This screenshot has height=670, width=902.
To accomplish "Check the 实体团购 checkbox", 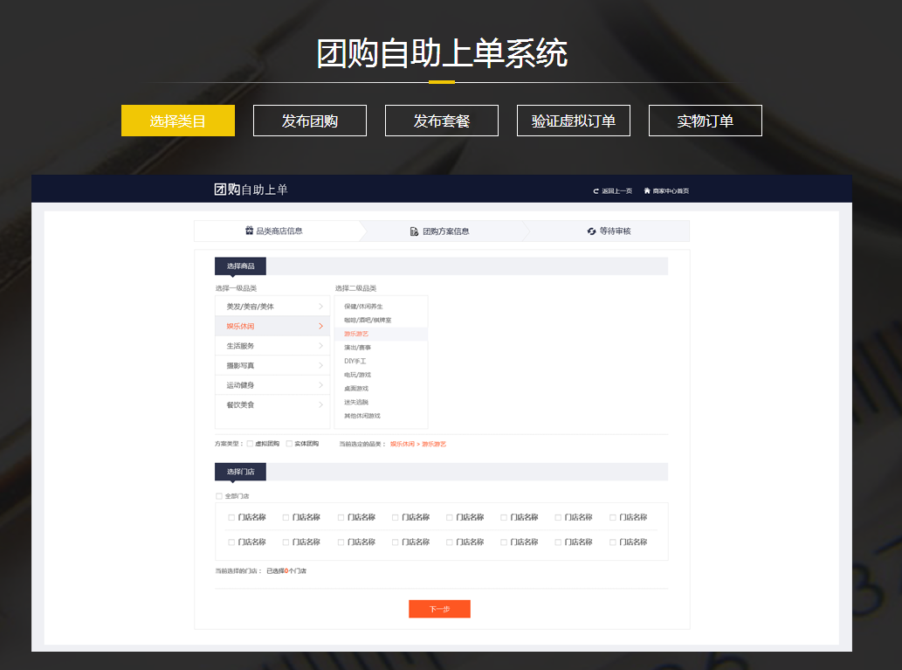I will pos(289,444).
